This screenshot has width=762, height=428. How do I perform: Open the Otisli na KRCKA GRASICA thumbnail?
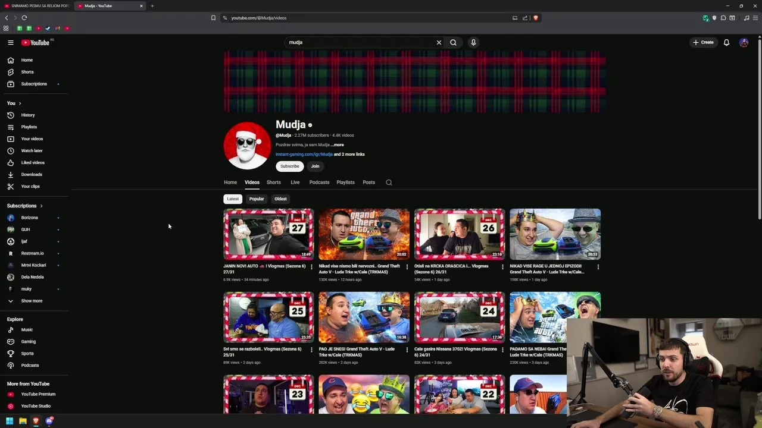tap(460, 234)
